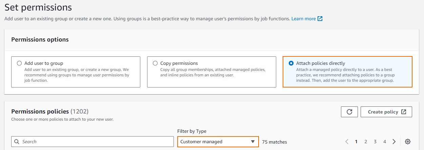The width and height of the screenshot is (424, 150).
Task: Go to next page with right chevron
Action: click(x=394, y=142)
